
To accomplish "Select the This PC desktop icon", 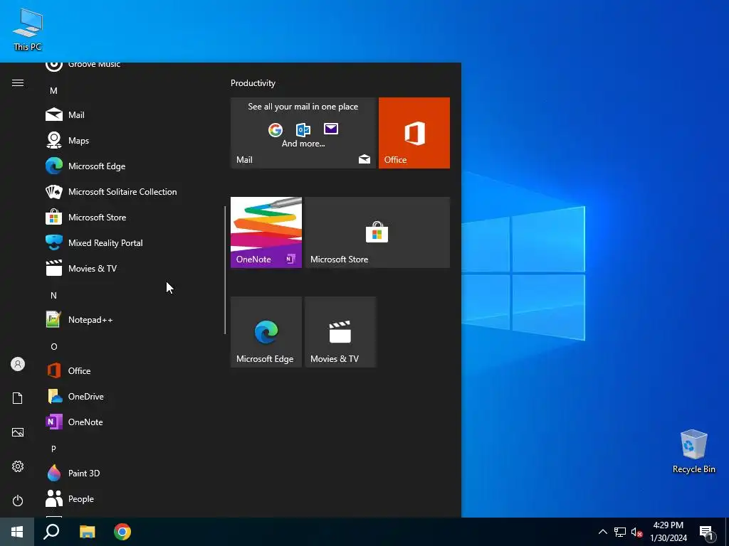I will (28, 30).
